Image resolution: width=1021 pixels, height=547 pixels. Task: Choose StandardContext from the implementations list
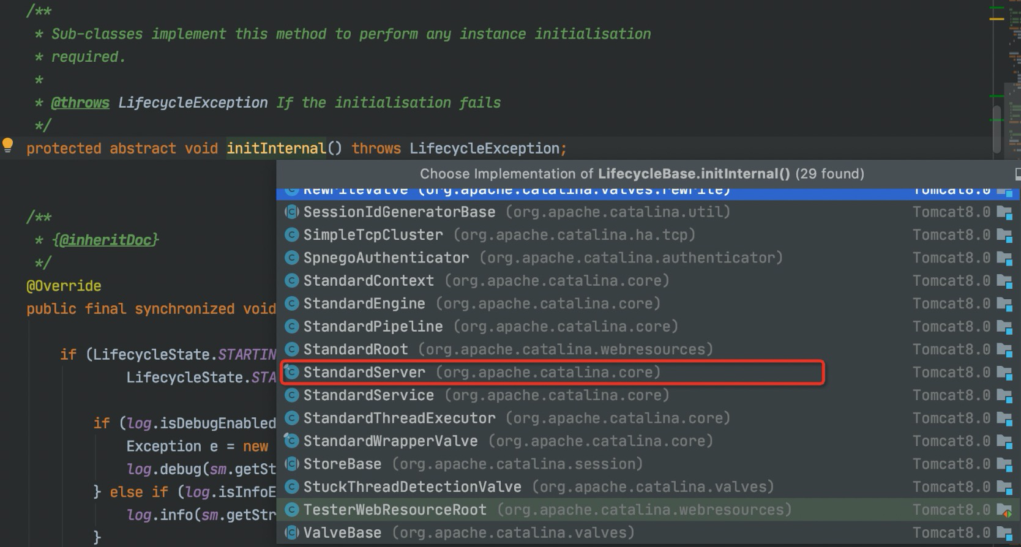click(649, 281)
